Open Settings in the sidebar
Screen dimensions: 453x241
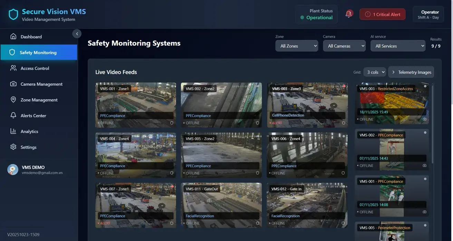coord(39,147)
